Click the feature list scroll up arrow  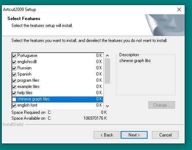108,55
